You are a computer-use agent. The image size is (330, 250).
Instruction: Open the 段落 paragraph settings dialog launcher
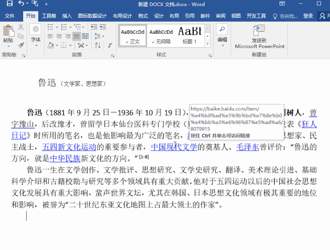112,56
